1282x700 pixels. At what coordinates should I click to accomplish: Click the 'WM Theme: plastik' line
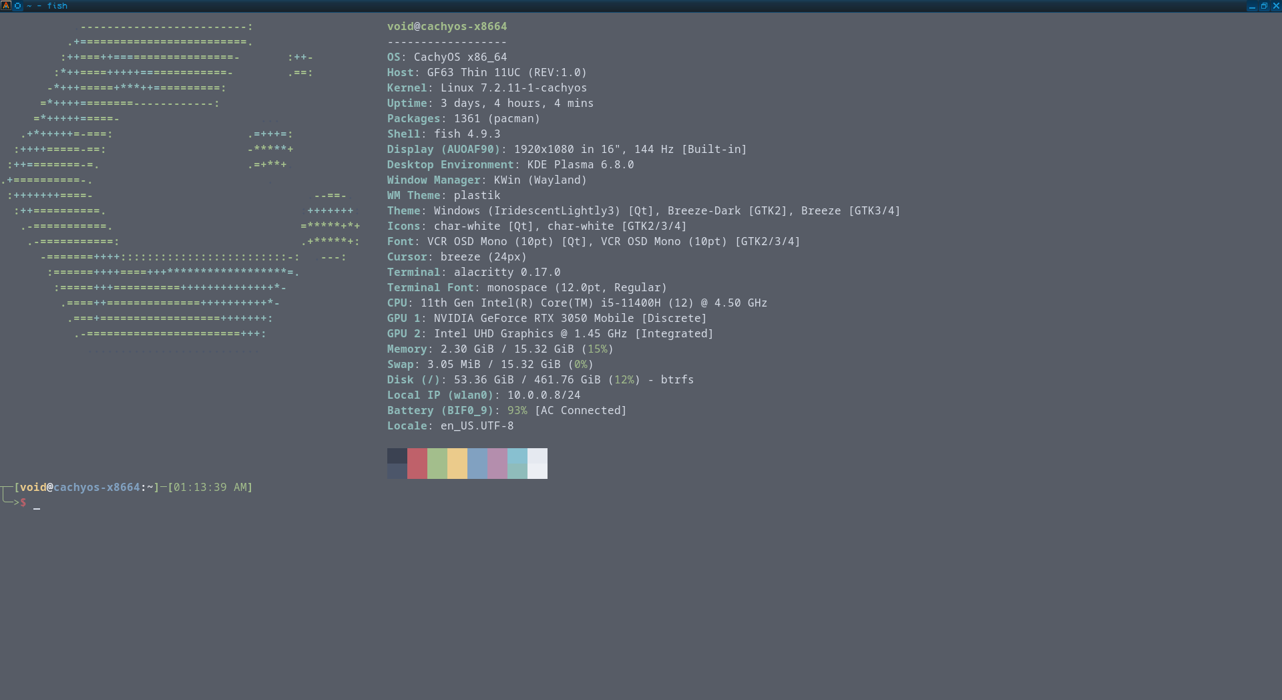coord(444,196)
